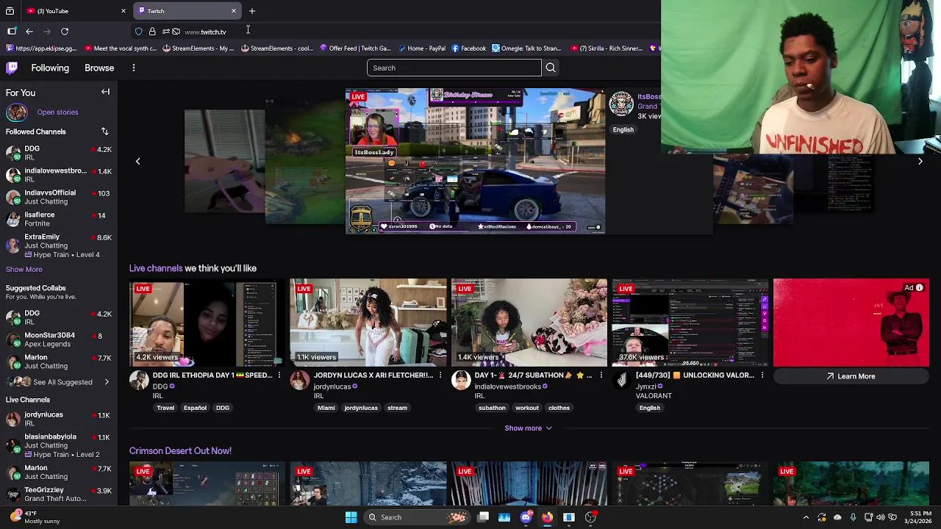941x529 pixels.
Task: Open IndiavvsOfficial channel in sidebar
Action: coord(59,197)
